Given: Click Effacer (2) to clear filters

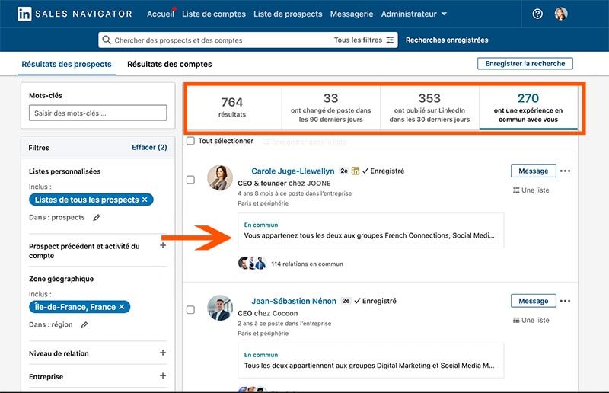Looking at the screenshot, I should coord(149,147).
